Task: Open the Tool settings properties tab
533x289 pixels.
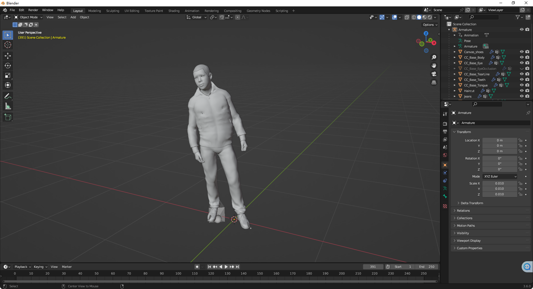Action: click(445, 114)
